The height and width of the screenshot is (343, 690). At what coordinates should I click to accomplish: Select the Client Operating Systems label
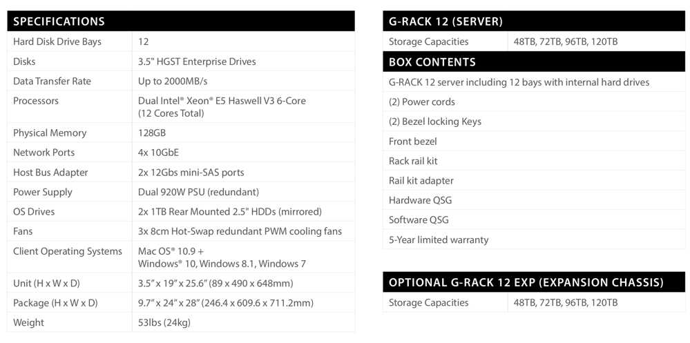coord(68,251)
